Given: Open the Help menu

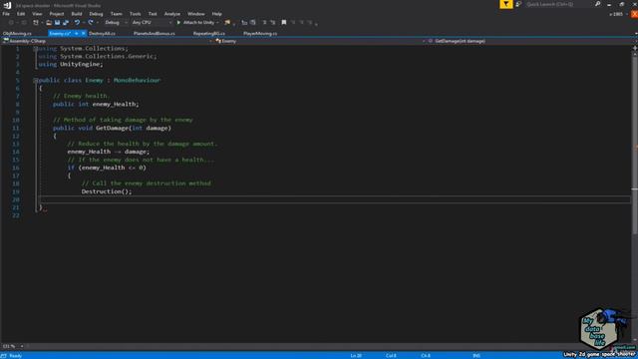Looking at the screenshot, I should (x=217, y=14).
